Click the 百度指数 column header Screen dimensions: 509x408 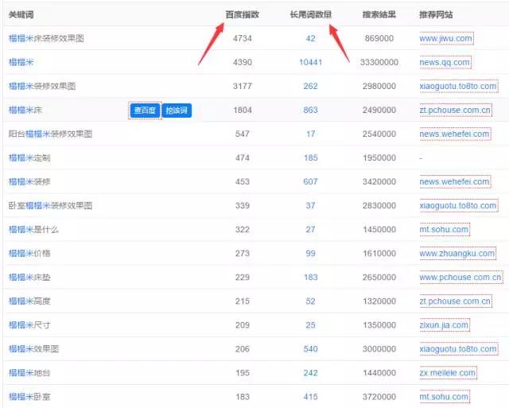[242, 14]
